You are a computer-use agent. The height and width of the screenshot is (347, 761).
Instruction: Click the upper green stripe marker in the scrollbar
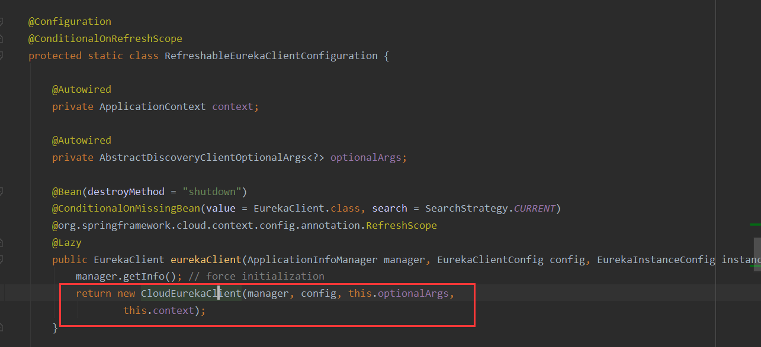point(755,225)
